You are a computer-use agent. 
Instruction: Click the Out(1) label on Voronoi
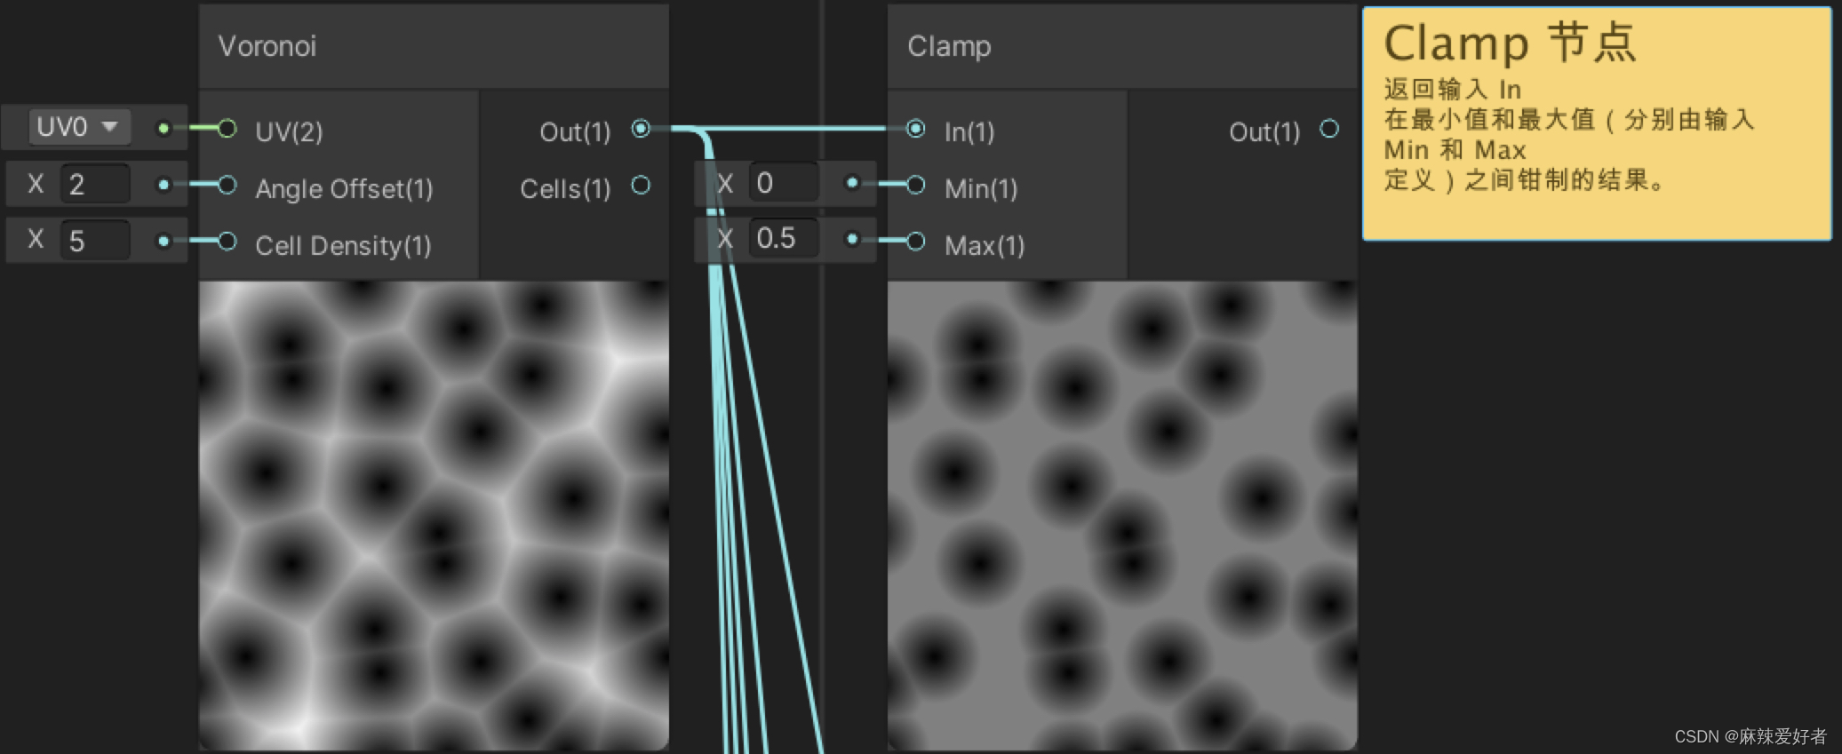(575, 132)
